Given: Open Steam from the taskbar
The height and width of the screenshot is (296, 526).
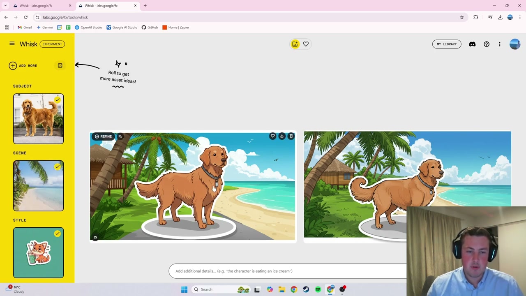Looking at the screenshot, I should 306,289.
